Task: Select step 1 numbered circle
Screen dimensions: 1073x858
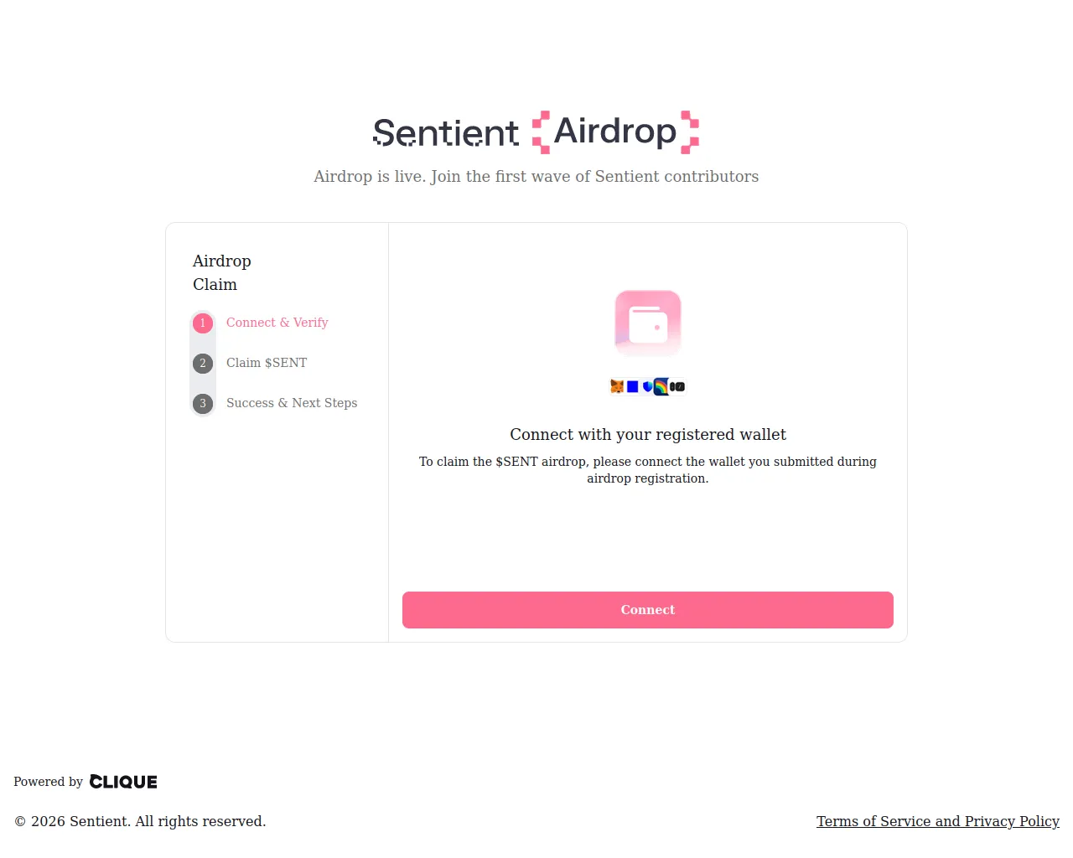Action: [x=203, y=323]
